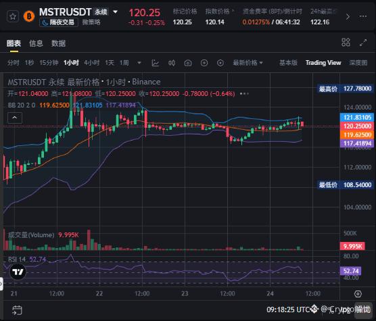
Task: Switch to 深度图 depth chart
Action: tap(358, 63)
